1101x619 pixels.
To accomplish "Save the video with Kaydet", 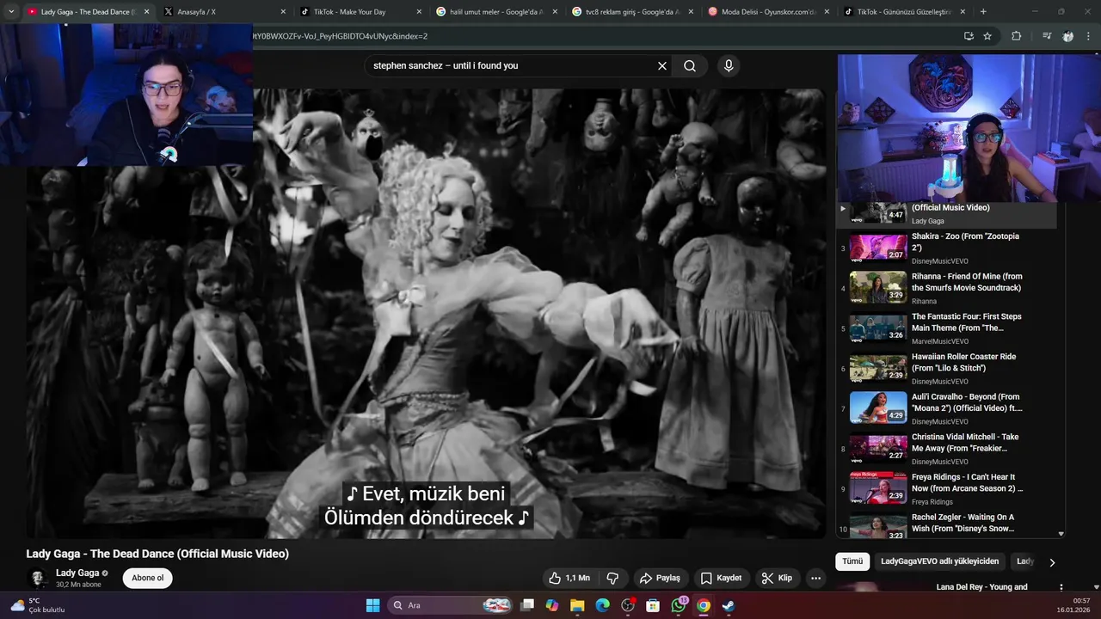I will 721,578.
